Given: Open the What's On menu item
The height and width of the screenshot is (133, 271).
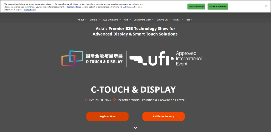Looking at the screenshot, I should pos(162,20).
